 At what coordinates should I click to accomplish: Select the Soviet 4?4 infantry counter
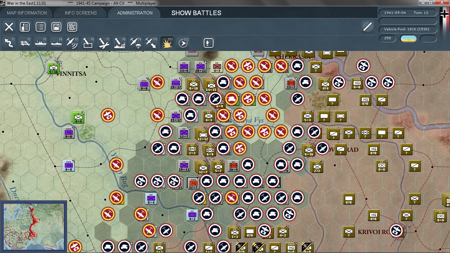325,84
